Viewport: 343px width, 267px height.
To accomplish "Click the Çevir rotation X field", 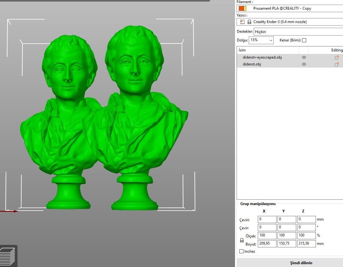I will pyautogui.click(x=267, y=227).
